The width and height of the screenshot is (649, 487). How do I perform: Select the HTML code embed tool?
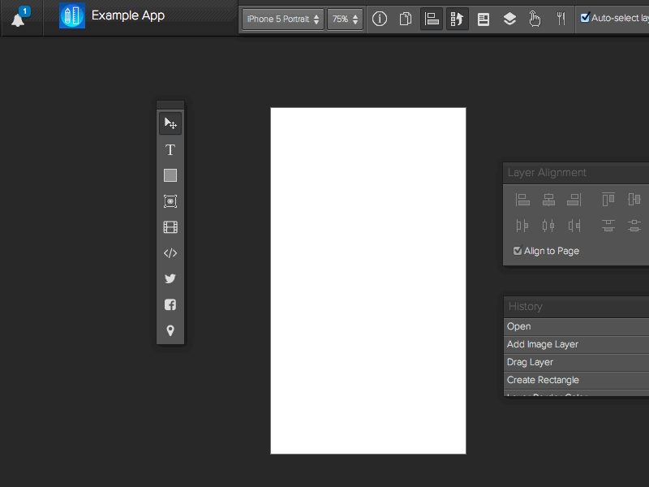(x=170, y=253)
